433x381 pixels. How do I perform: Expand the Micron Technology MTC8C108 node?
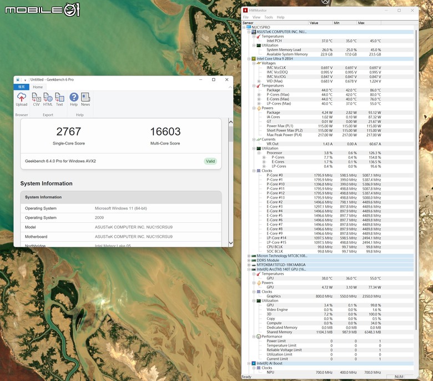click(x=249, y=256)
